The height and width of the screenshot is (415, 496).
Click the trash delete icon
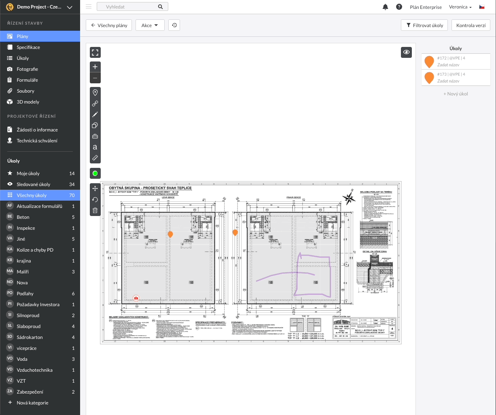pos(95,210)
